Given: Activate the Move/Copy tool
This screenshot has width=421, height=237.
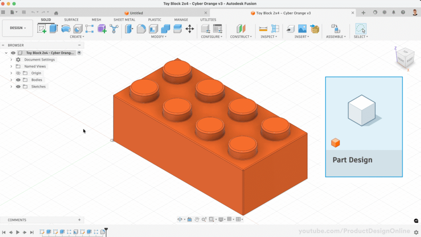Looking at the screenshot, I should click(x=190, y=29).
